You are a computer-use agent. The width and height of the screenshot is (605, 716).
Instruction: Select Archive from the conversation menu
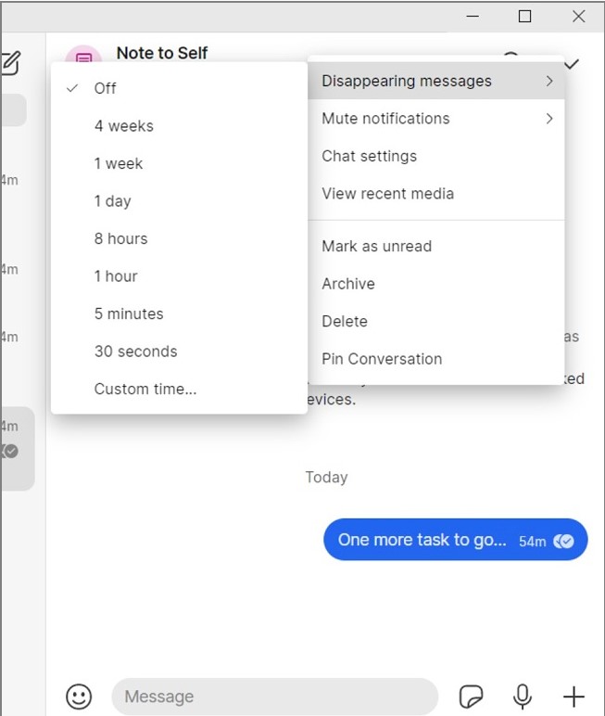348,284
